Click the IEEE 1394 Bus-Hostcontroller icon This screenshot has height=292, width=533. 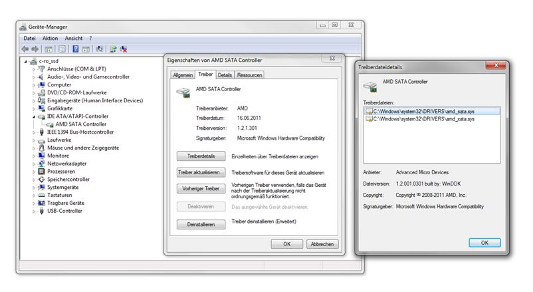point(41,132)
